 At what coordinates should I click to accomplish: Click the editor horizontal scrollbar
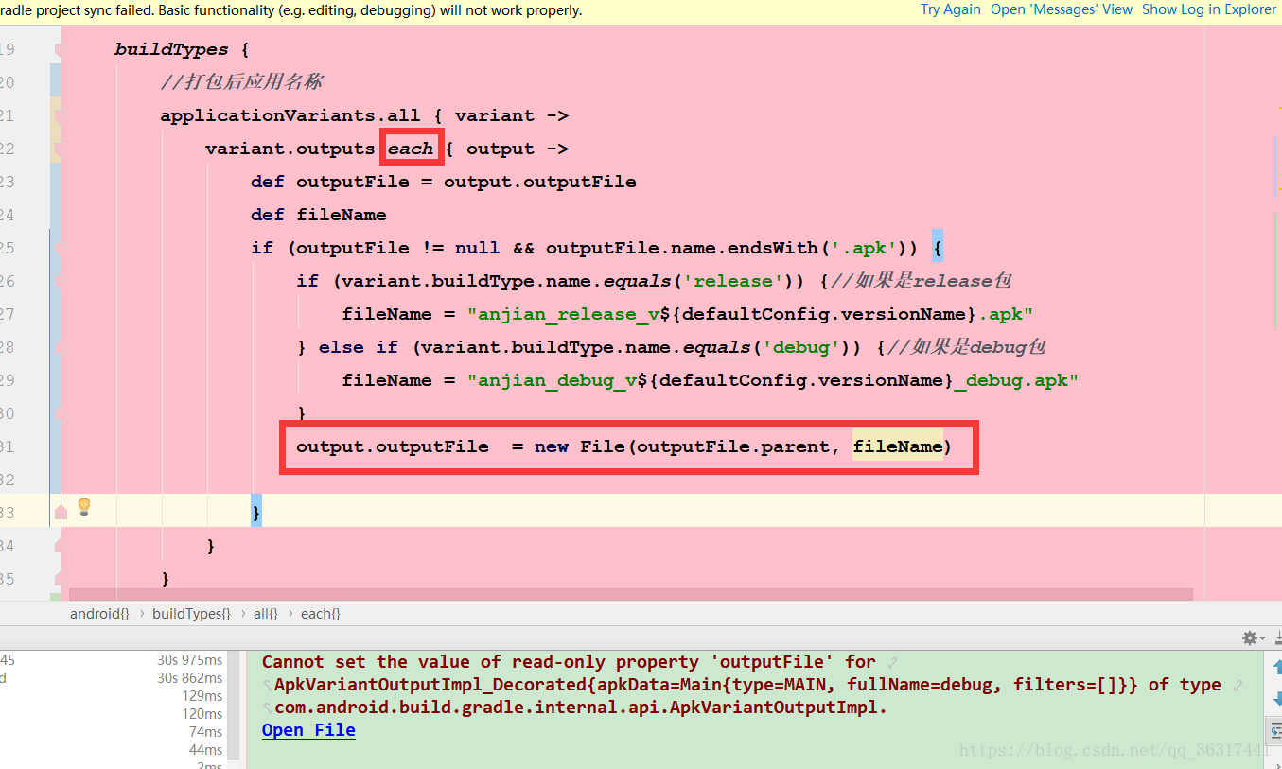tap(624, 594)
